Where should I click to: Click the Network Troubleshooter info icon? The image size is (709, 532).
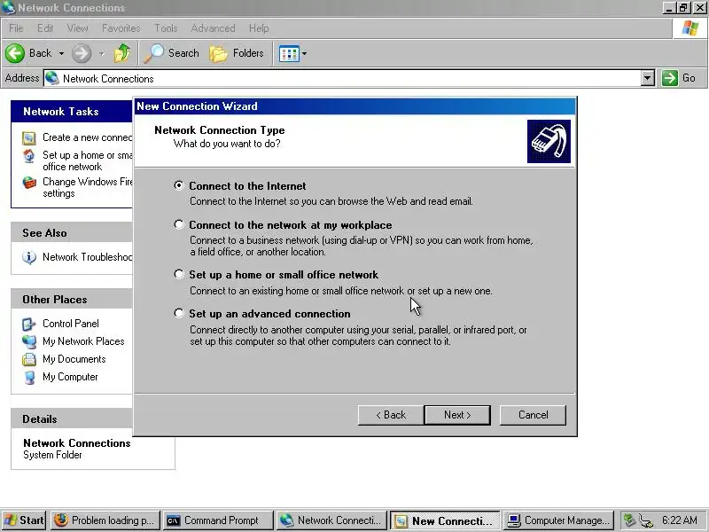(x=29, y=257)
